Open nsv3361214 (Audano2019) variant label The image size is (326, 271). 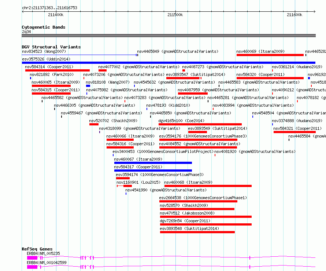point(297,67)
